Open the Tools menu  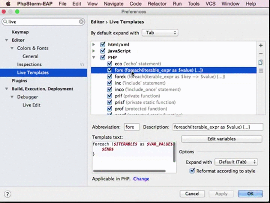[193, 4]
